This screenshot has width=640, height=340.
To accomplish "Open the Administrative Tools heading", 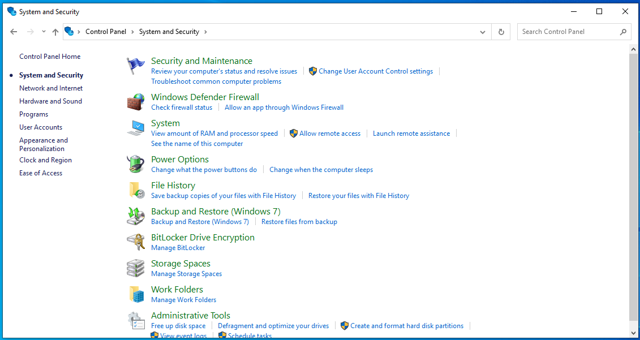I will coord(191,316).
